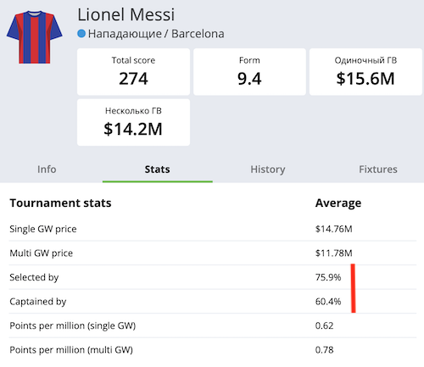Select the Multi GW price row
The image size is (424, 367).
click(213, 253)
